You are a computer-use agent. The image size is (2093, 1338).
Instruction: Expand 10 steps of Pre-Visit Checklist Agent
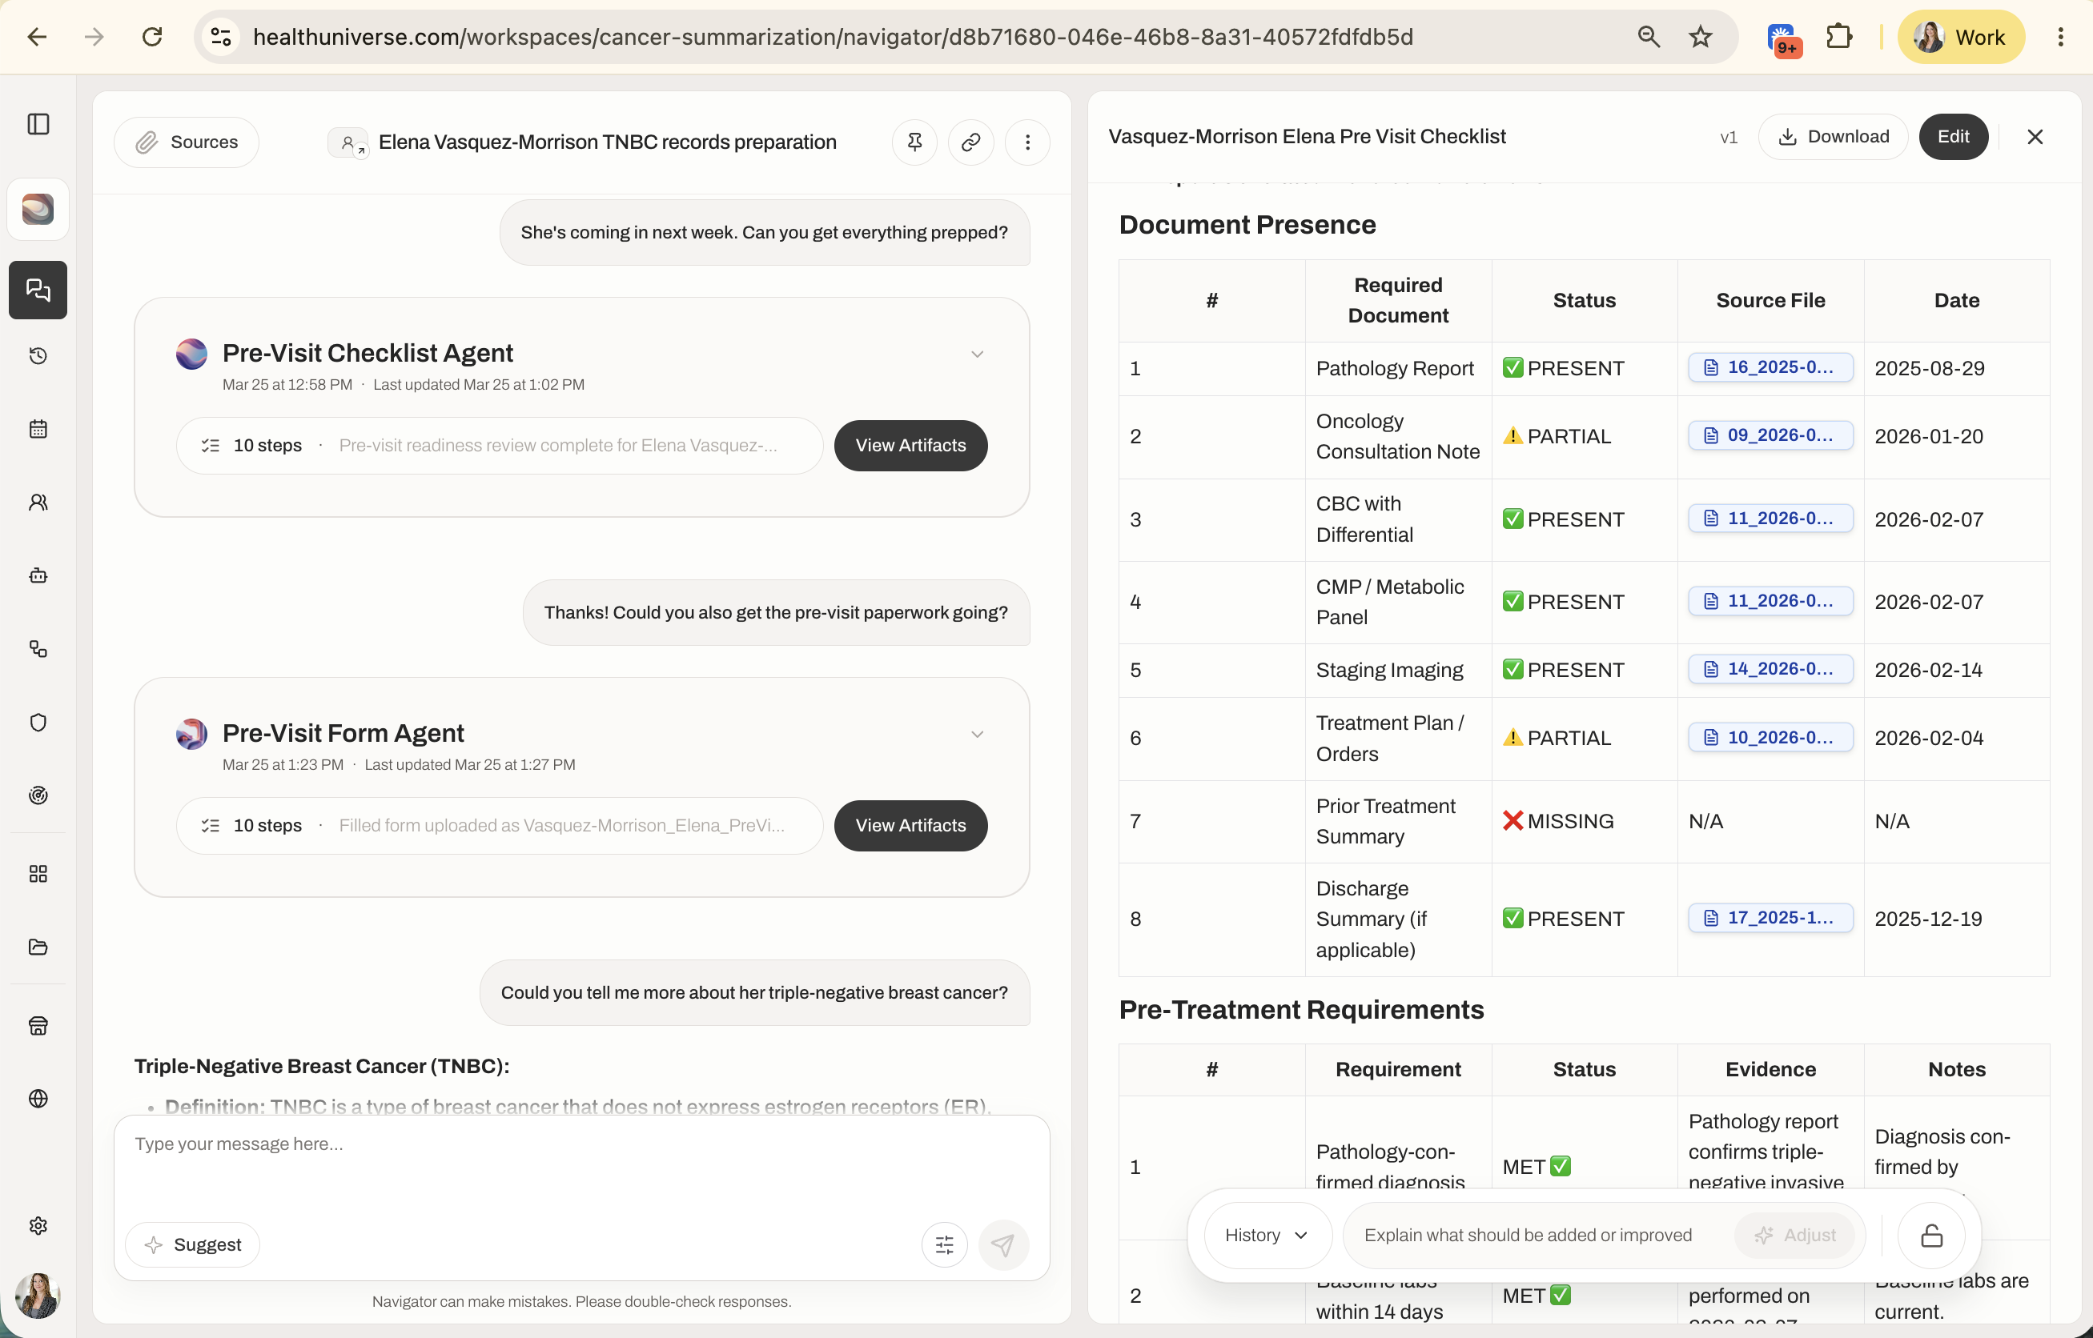[499, 445]
